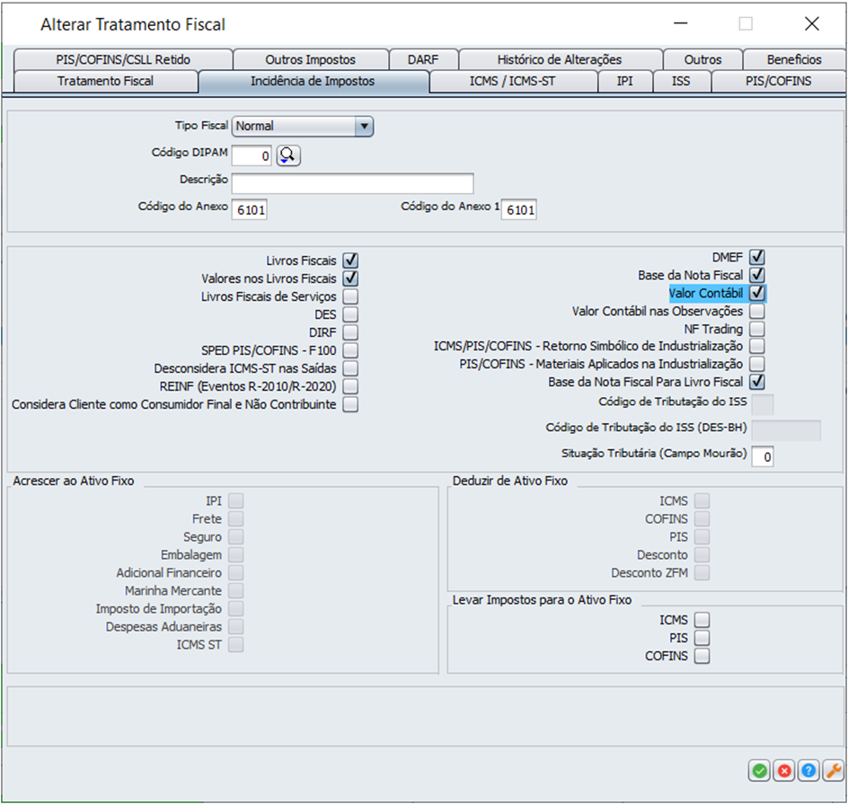This screenshot has height=804, width=848.
Task: Click the Código DIPAM input field
Action: pos(252,155)
